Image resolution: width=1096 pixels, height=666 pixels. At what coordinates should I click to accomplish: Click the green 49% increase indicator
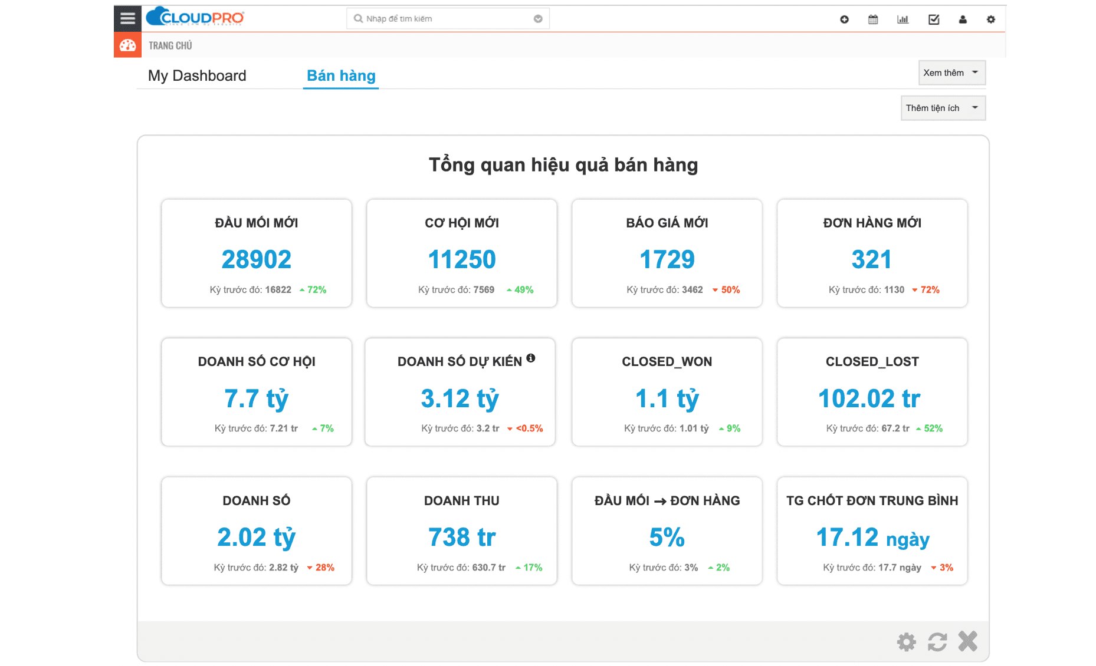[x=520, y=289]
